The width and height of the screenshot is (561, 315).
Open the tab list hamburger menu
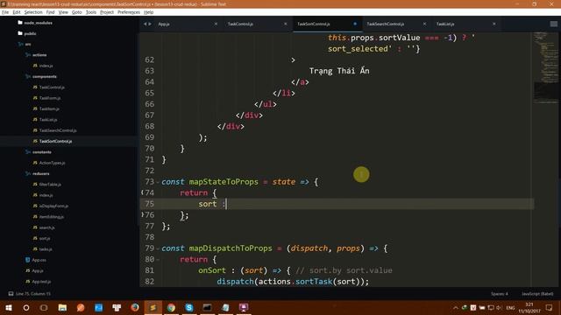pos(553,24)
